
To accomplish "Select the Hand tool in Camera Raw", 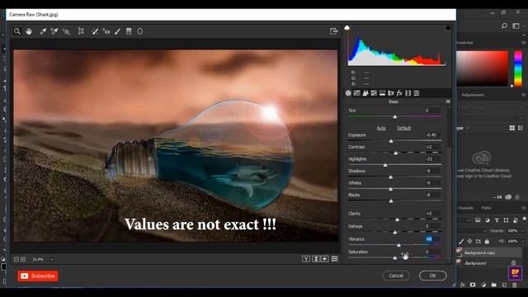I will pyautogui.click(x=29, y=31).
